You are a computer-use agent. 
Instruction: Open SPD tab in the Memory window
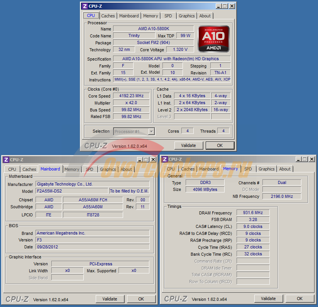[248, 169]
